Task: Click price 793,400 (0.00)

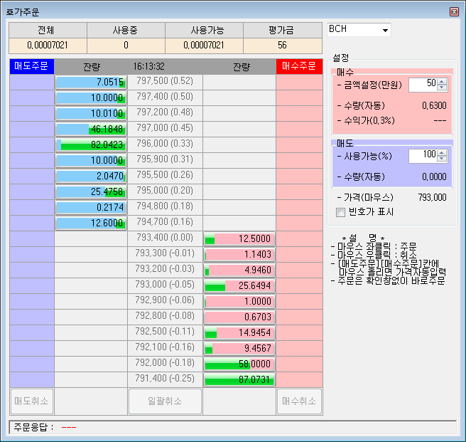Action: [165, 238]
